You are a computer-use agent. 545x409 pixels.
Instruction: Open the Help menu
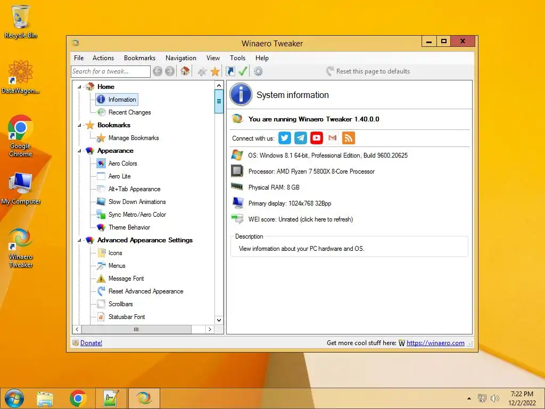262,58
